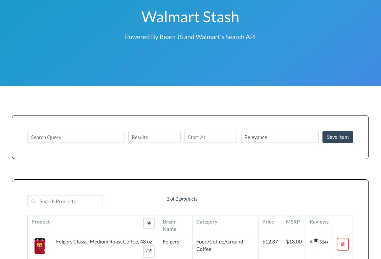
Task: Click the Food/Coffee/Ground Coffee category cell
Action: click(220, 245)
